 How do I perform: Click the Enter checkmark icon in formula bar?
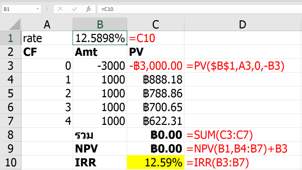75,9
